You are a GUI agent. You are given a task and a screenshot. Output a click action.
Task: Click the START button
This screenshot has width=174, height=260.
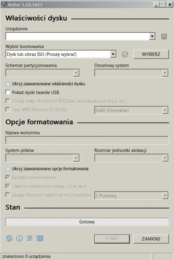[x=112, y=239]
